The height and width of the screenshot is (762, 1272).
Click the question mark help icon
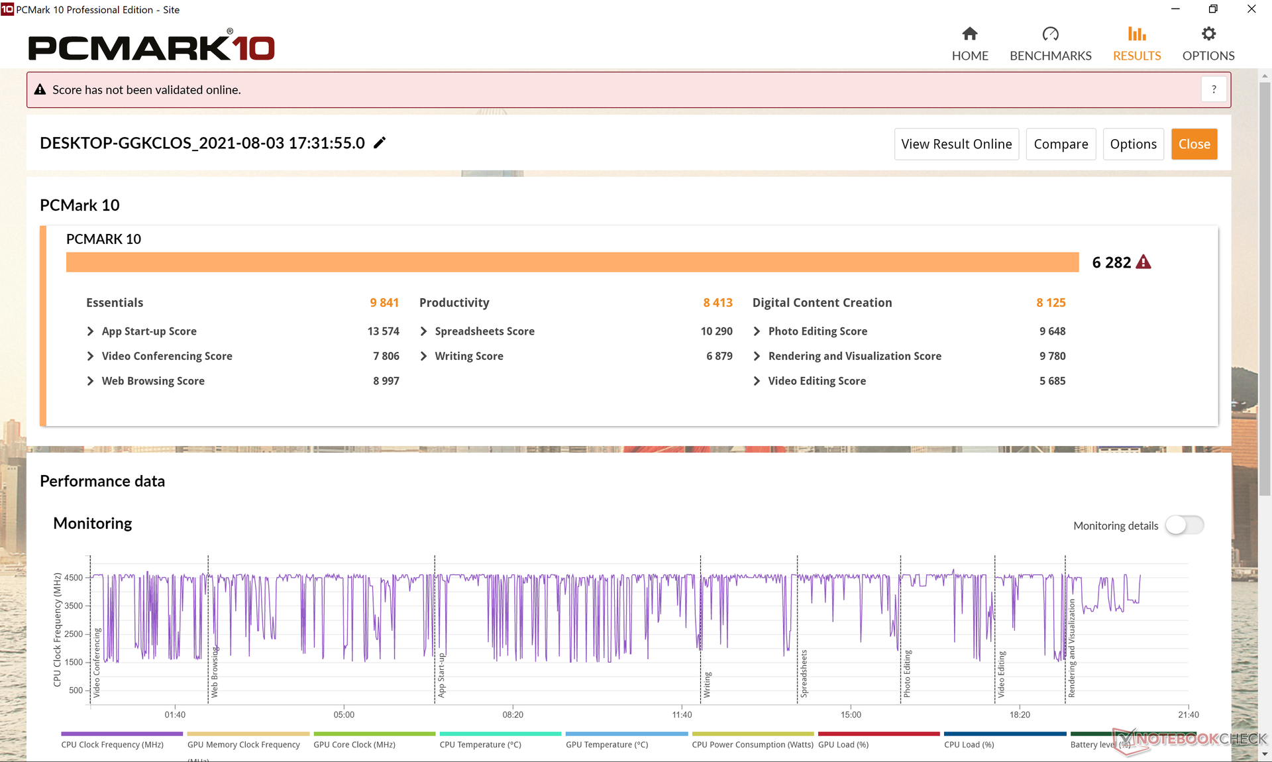[1214, 89]
